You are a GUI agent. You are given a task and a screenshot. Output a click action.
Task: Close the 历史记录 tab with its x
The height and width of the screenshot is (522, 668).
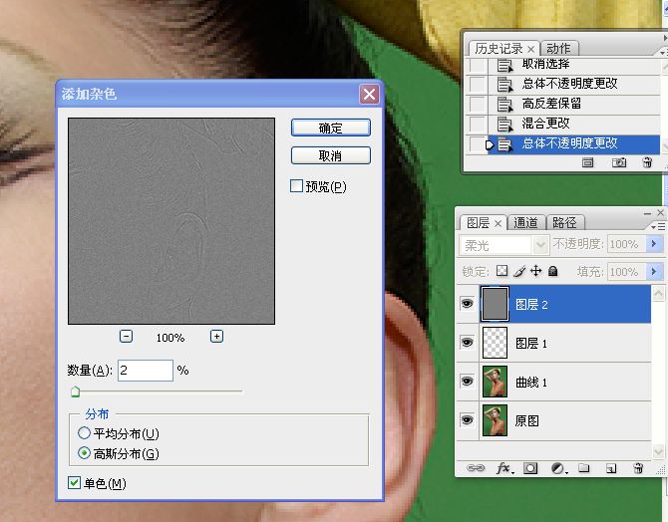tap(530, 49)
